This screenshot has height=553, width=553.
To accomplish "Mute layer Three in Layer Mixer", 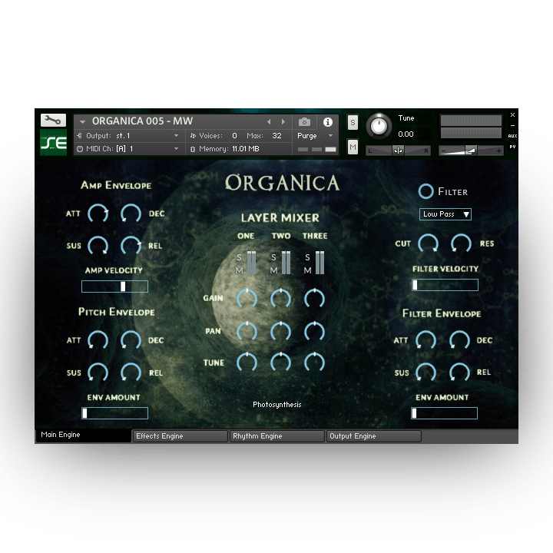I will click(x=307, y=270).
